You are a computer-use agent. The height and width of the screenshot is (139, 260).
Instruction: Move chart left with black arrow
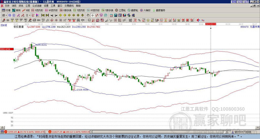[x=52, y=15]
